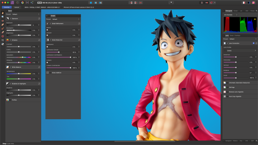Viewport: 258px width, 145px height.
Task: Uncheck the Noise Reduction checkbox
Action: (51, 40)
